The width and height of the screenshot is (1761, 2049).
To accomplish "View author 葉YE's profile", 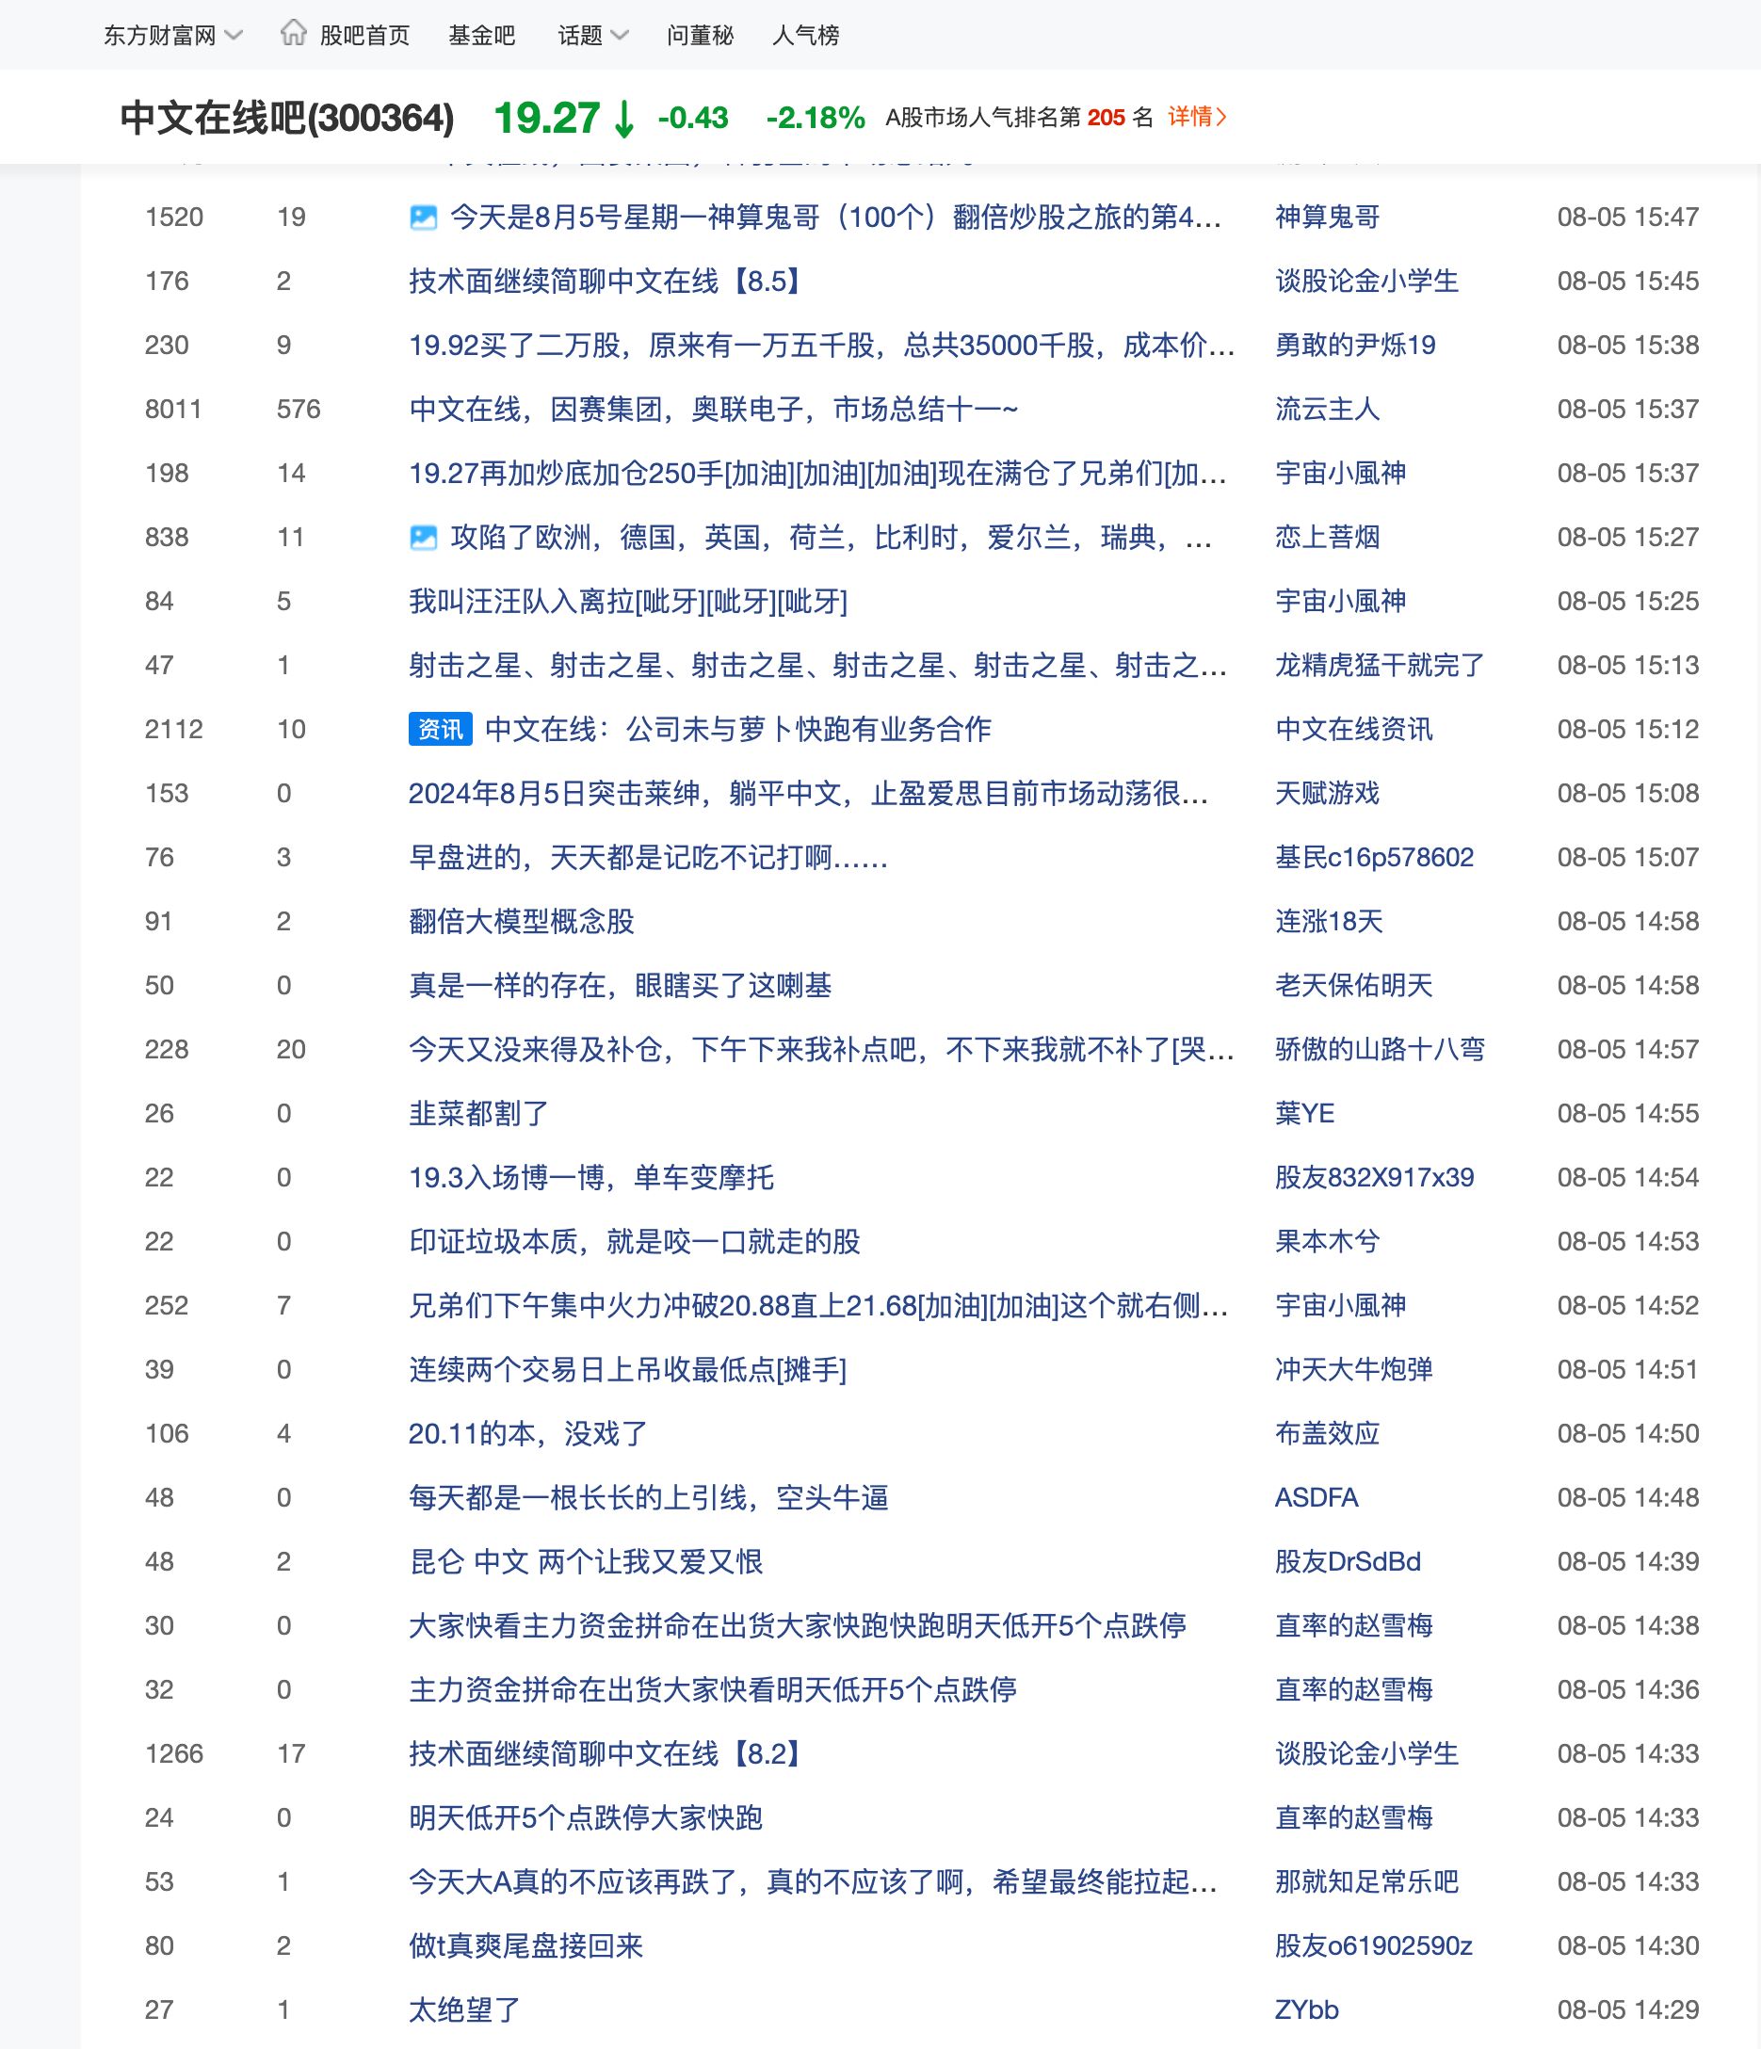I will [x=1304, y=1115].
